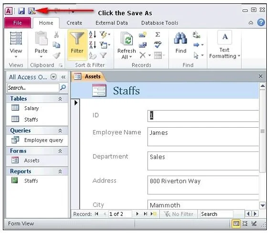Click the vertical scrollbar down arrow
273x233 pixels.
point(262,205)
